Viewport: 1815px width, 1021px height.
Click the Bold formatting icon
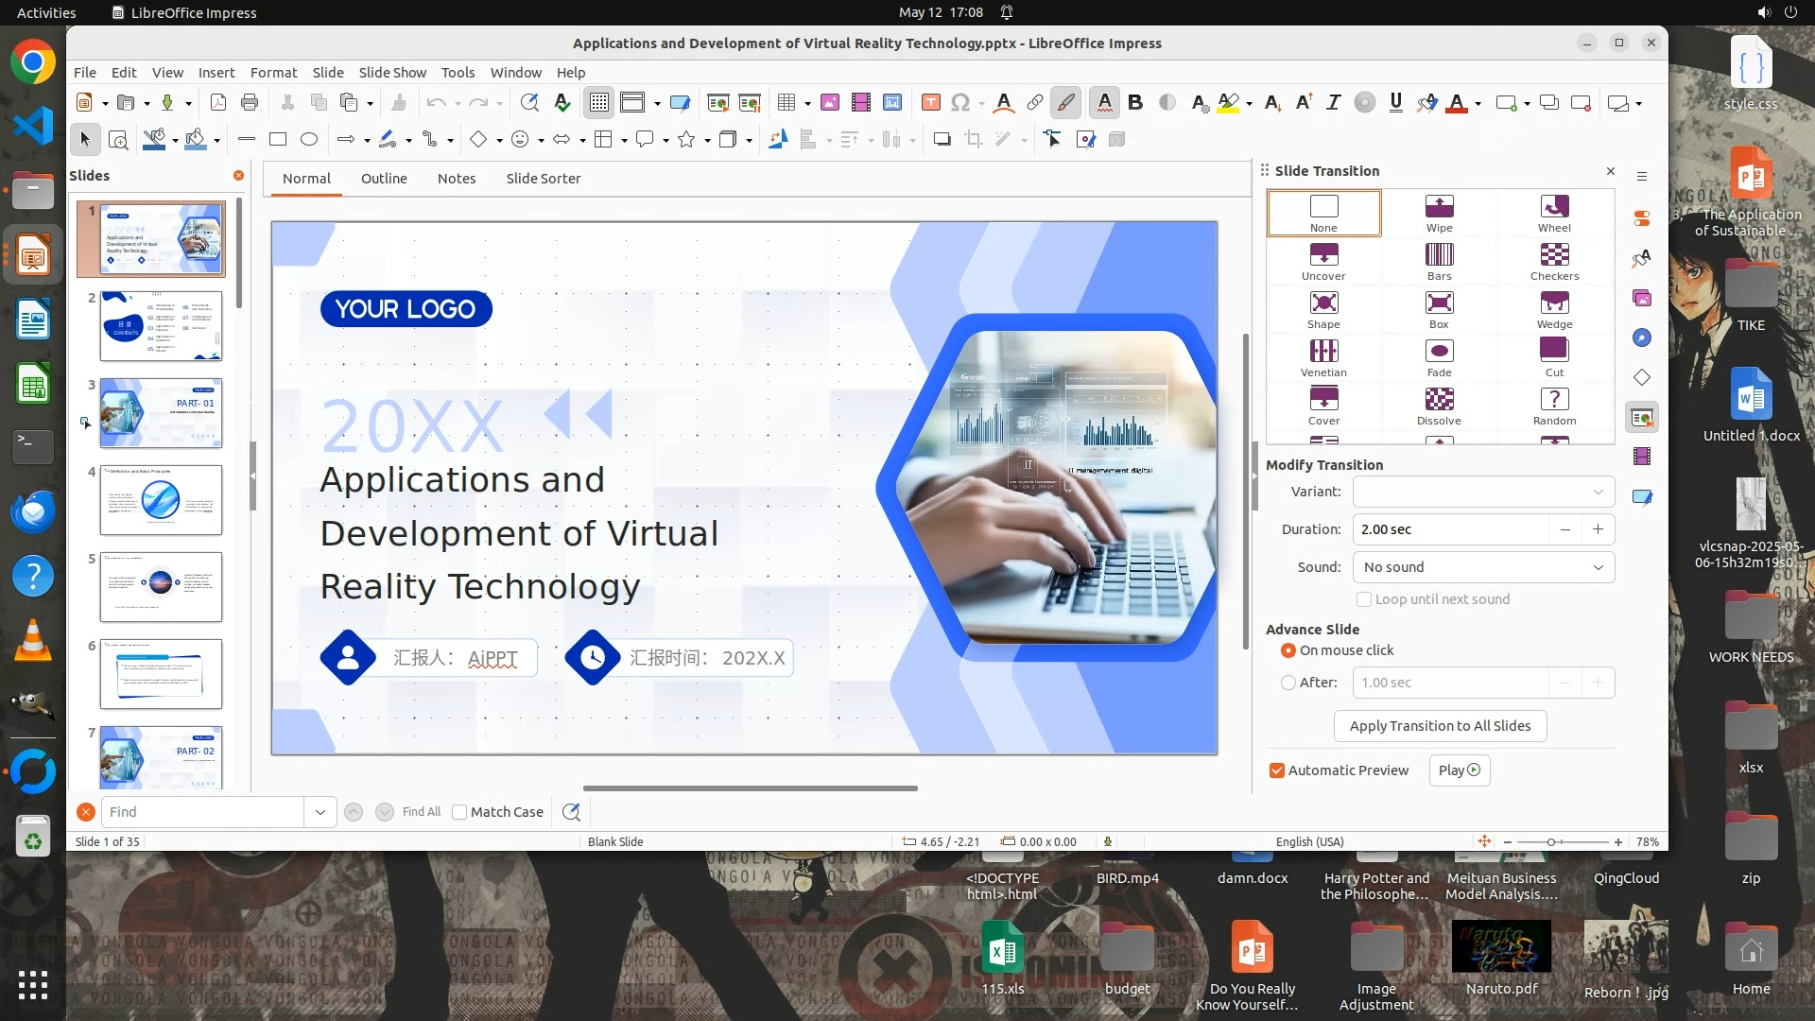coord(1135,103)
